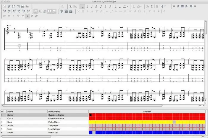Select the Bass track name
The image size is (208, 138).
[10, 122]
